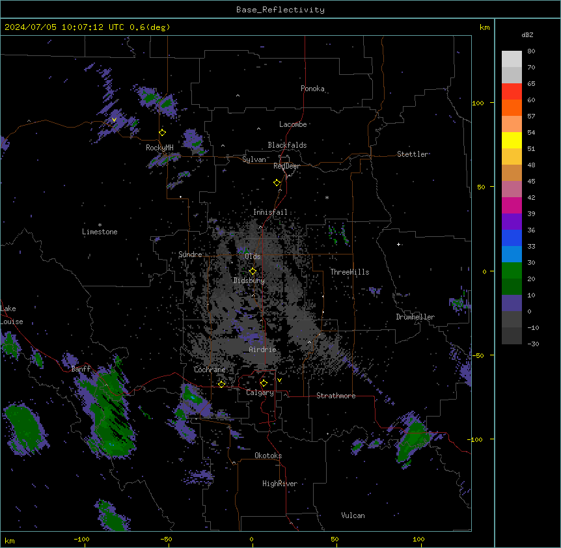
Task: Click the Ponoka label
Action: click(312, 89)
